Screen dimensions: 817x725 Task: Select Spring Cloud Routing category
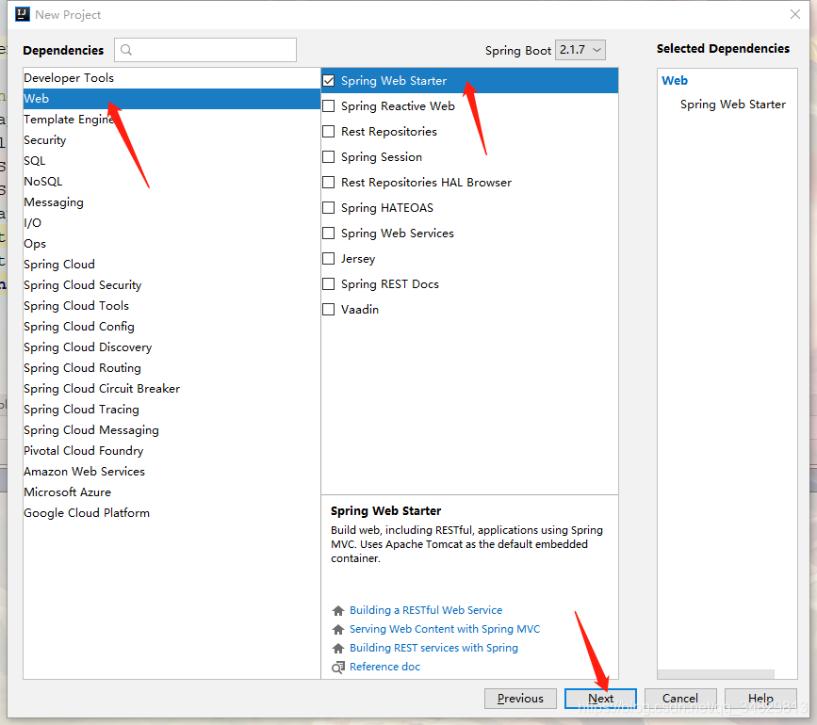172,368
